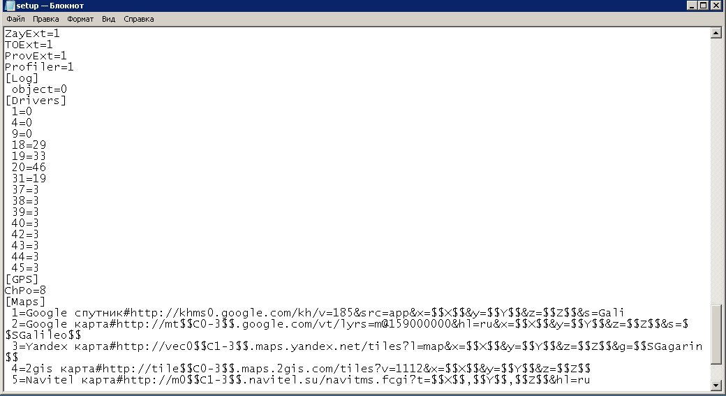The image size is (726, 396).
Task: Click the Profiler=1 line
Action: [39, 67]
